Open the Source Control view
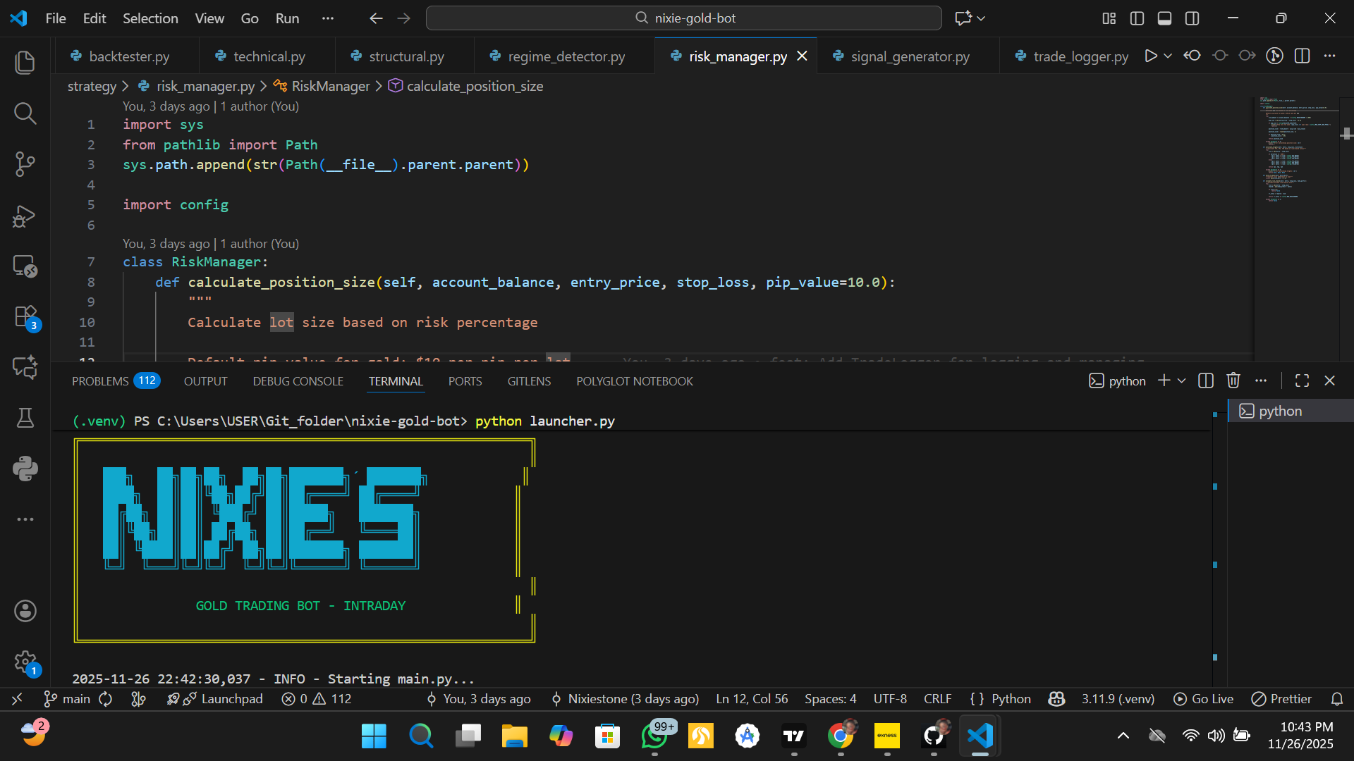This screenshot has width=1354, height=761. (25, 163)
